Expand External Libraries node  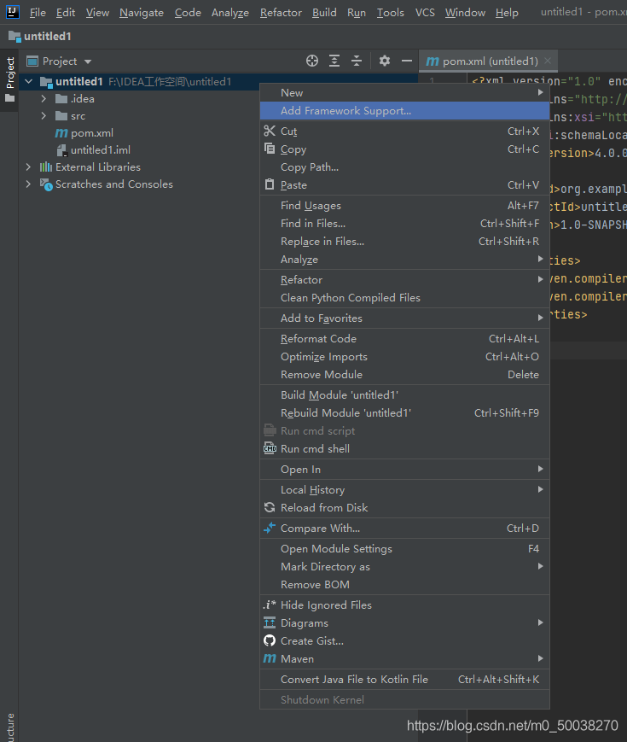pos(28,167)
